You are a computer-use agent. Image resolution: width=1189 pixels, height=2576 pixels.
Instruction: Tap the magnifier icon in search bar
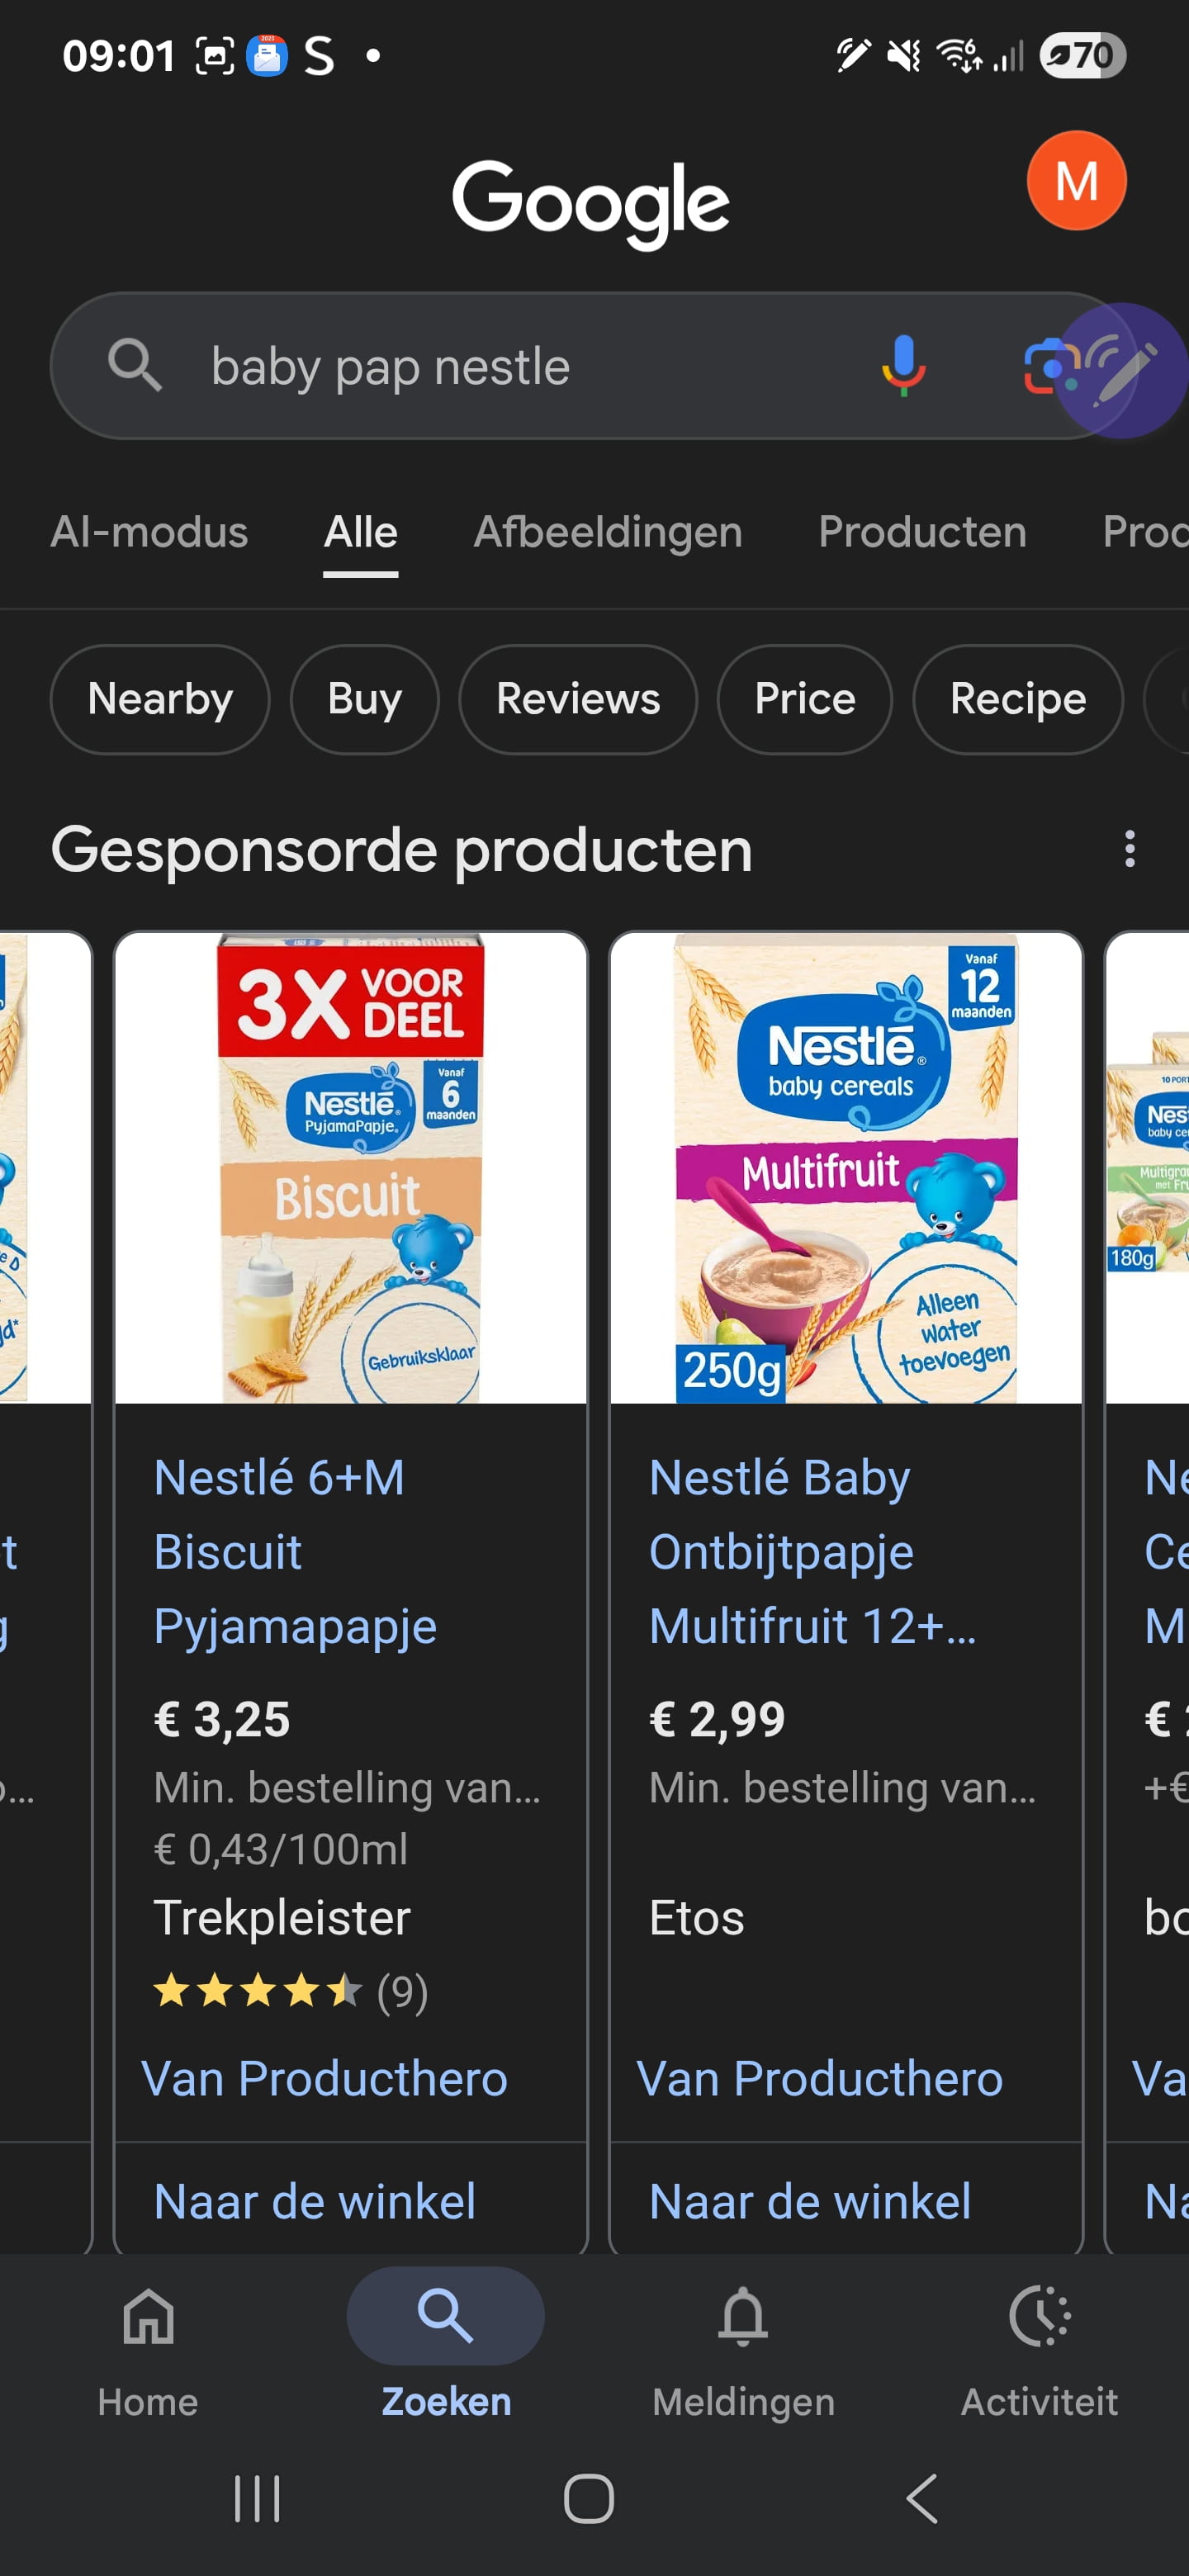point(135,366)
